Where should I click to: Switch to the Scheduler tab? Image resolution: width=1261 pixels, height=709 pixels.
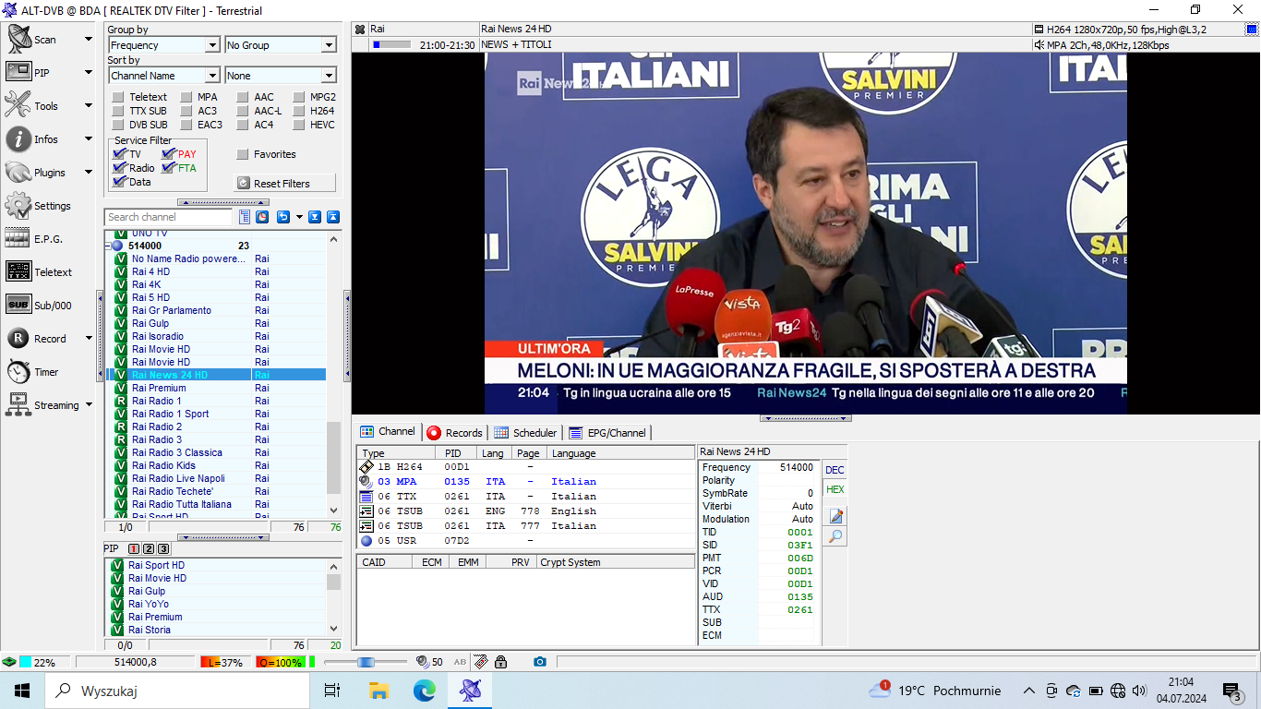[x=525, y=432]
